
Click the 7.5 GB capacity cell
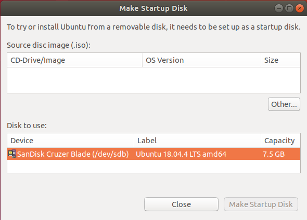pyautogui.click(x=274, y=154)
